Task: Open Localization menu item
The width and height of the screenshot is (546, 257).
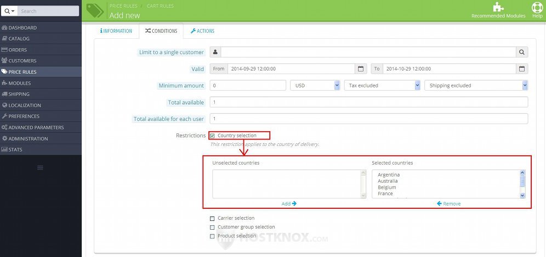Action: (41, 105)
